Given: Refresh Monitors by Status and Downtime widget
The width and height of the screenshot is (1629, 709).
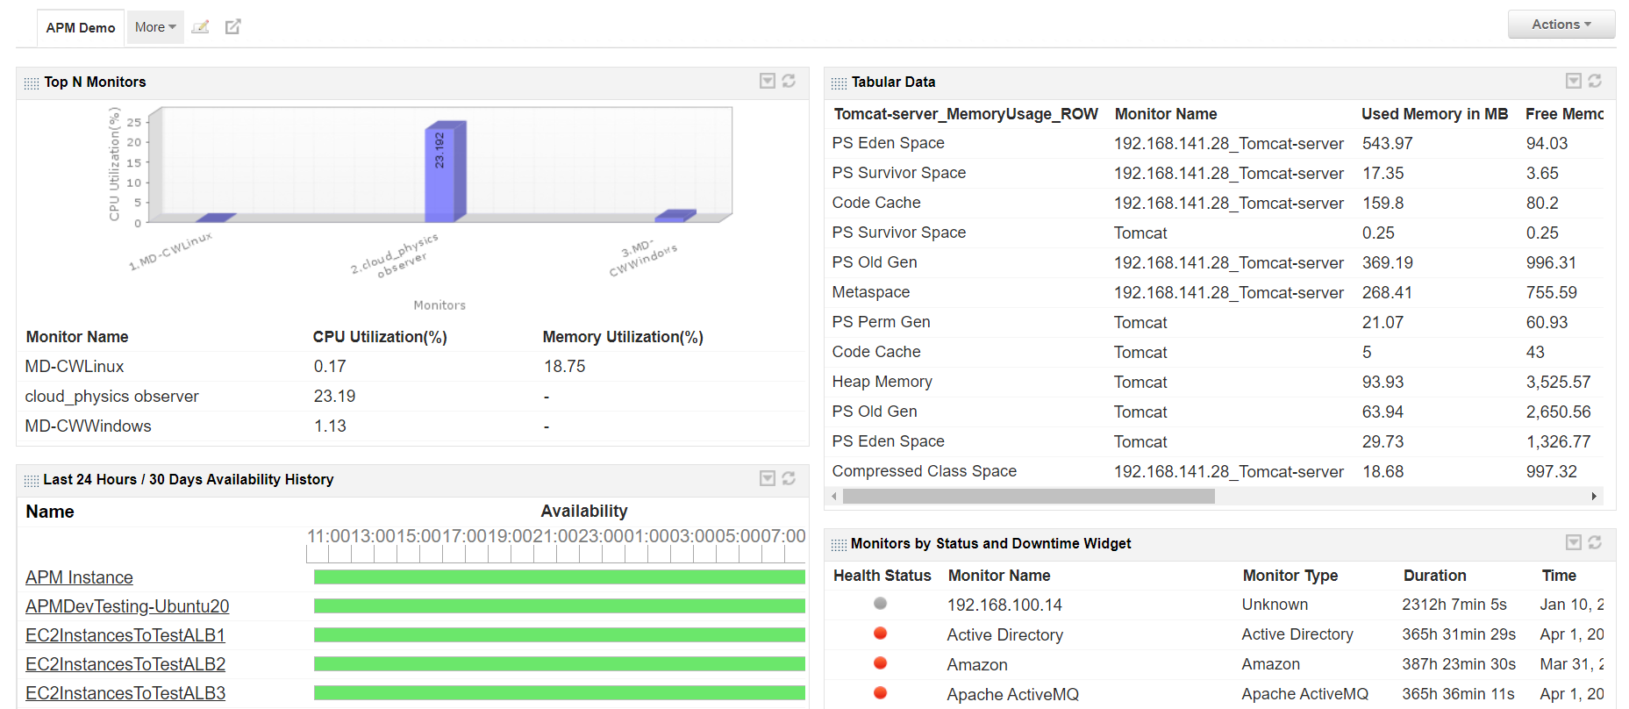Looking at the screenshot, I should click(1595, 542).
